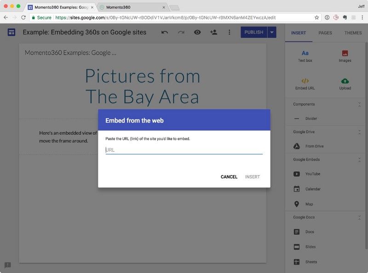
Task: Select the Text box insert icon
Action: tap(305, 56)
